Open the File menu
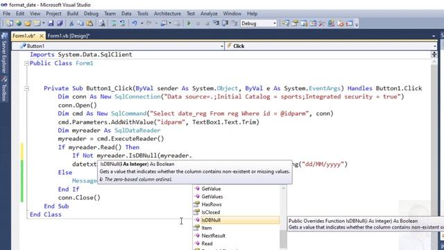The image size is (444, 250). (6, 13)
